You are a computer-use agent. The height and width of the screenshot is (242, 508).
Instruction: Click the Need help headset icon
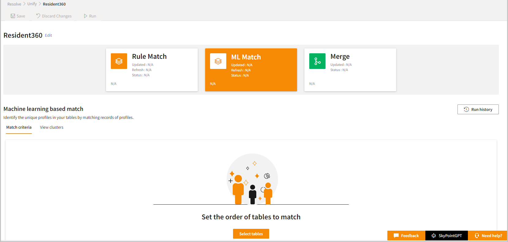click(477, 236)
